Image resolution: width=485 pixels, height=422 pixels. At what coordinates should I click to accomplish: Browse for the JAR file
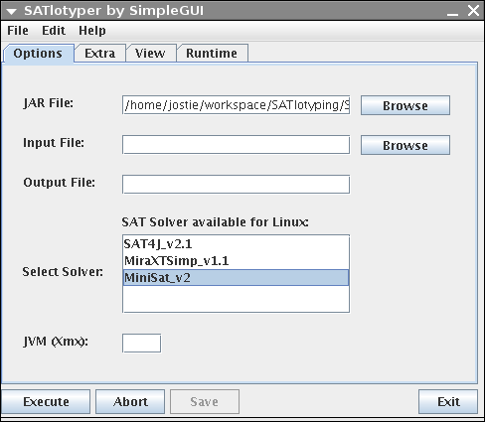pos(405,105)
